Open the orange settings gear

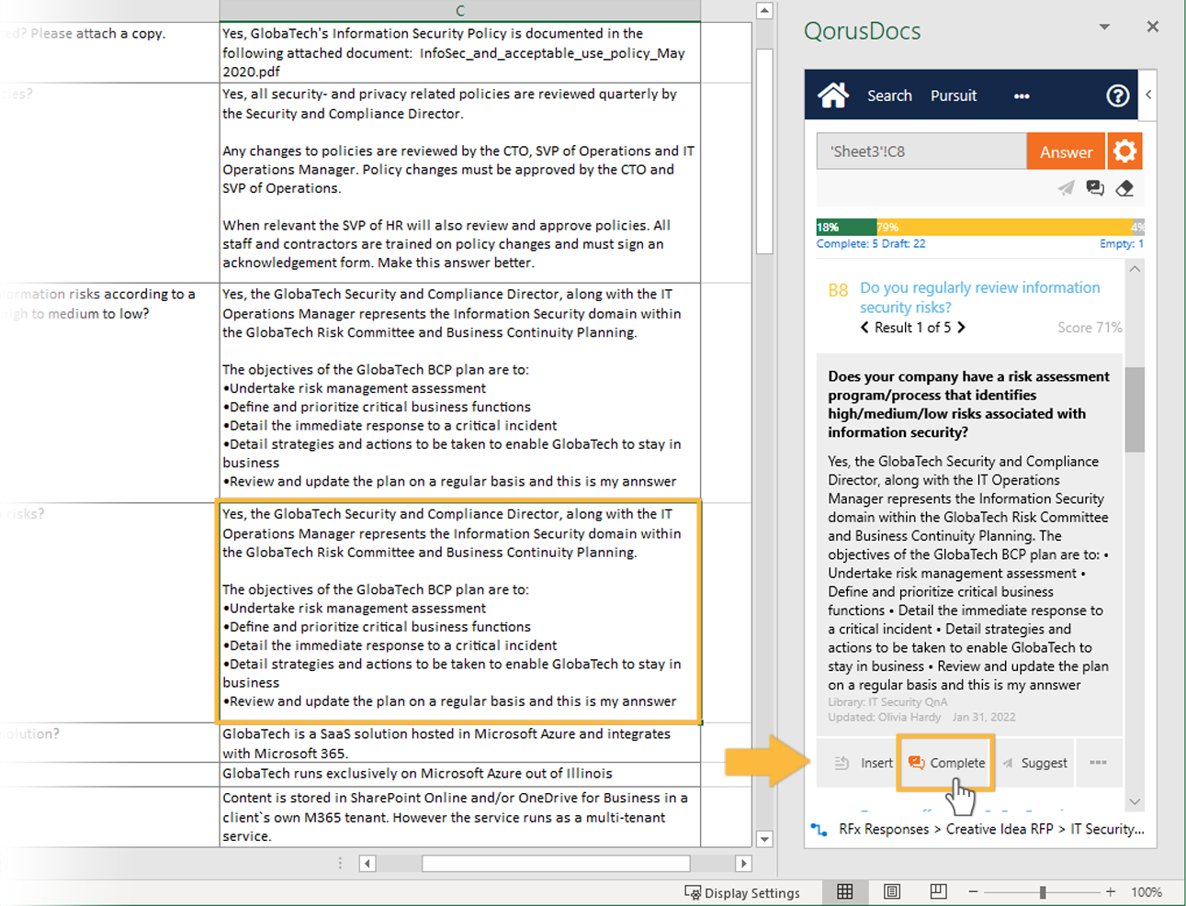point(1124,151)
